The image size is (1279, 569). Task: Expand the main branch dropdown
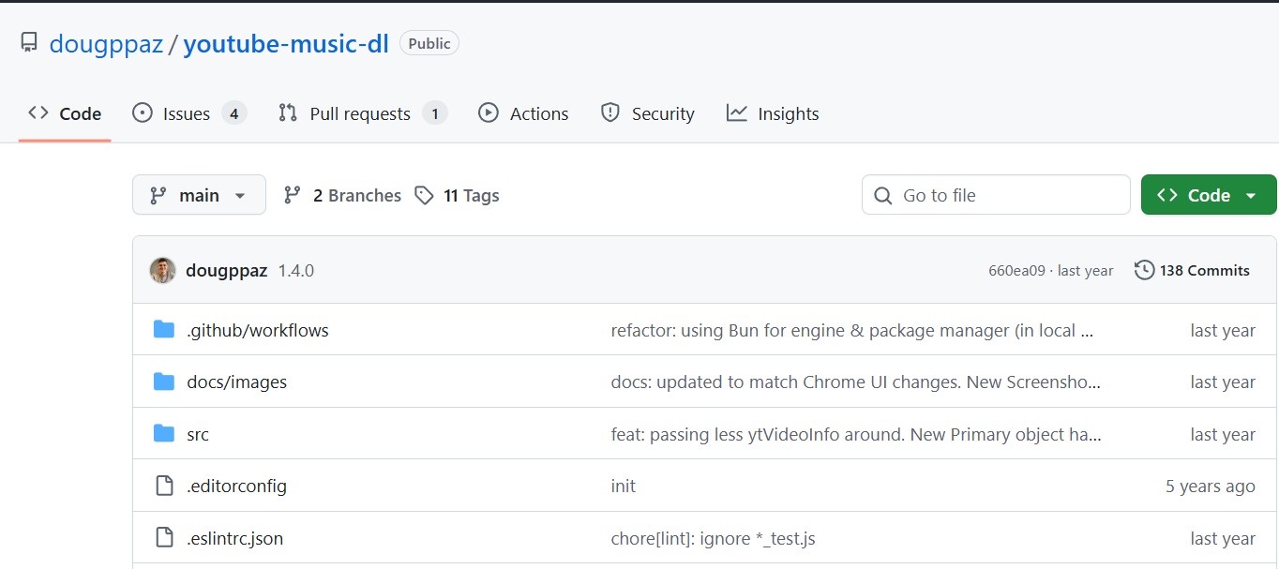[199, 195]
